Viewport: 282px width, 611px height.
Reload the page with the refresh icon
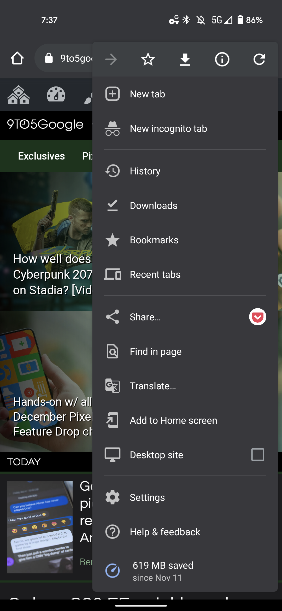tap(259, 59)
